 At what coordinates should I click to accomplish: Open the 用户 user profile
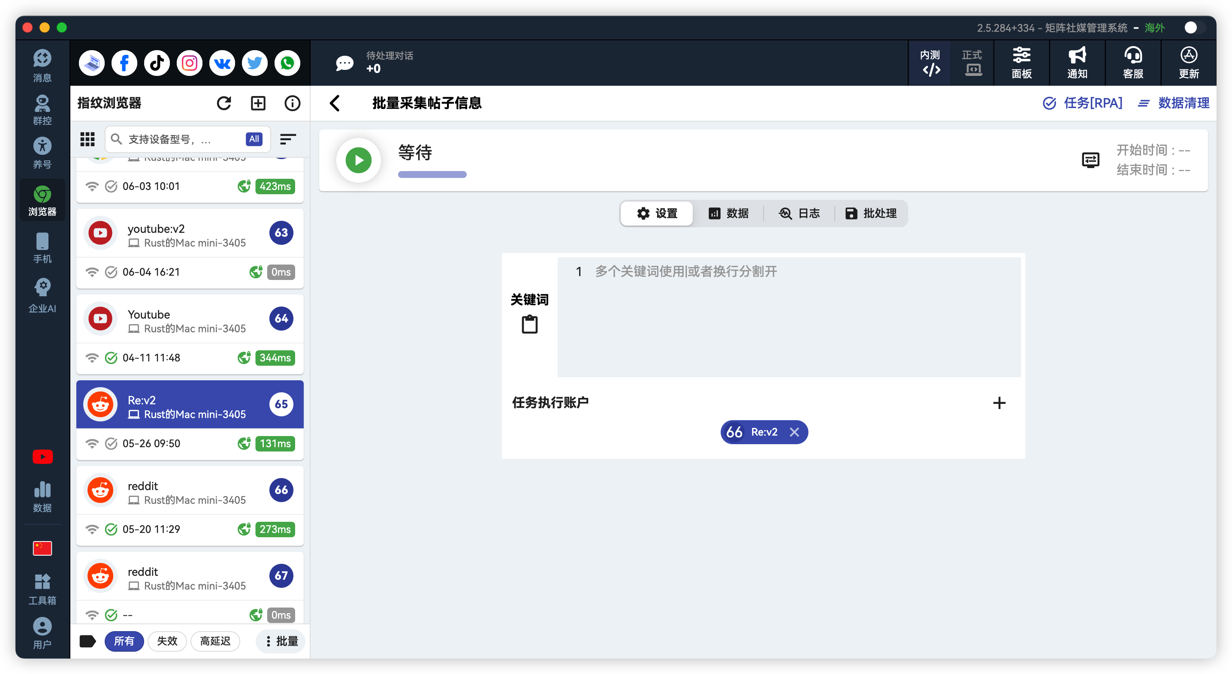click(42, 633)
